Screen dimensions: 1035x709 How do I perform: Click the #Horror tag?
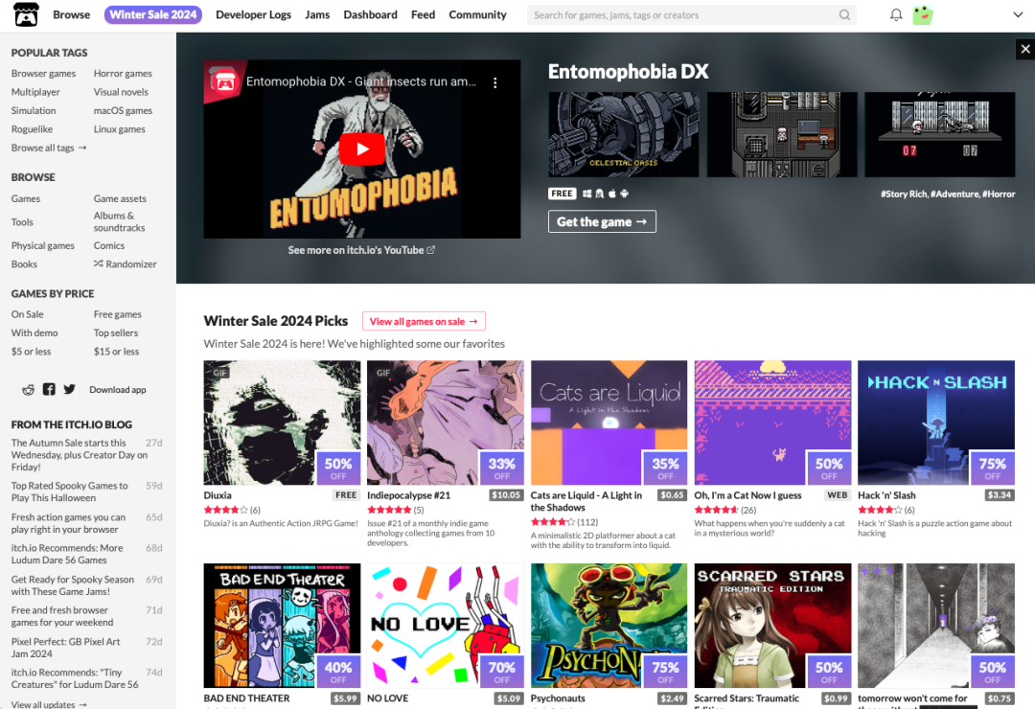tap(999, 194)
